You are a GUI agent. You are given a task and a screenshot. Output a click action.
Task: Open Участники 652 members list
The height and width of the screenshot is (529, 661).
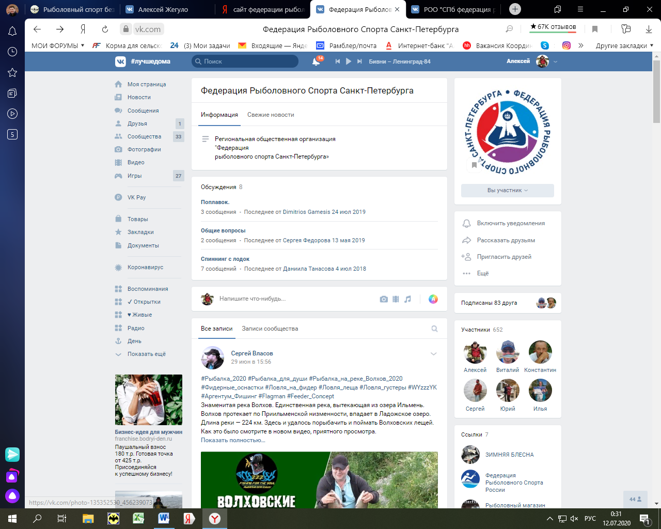point(482,330)
